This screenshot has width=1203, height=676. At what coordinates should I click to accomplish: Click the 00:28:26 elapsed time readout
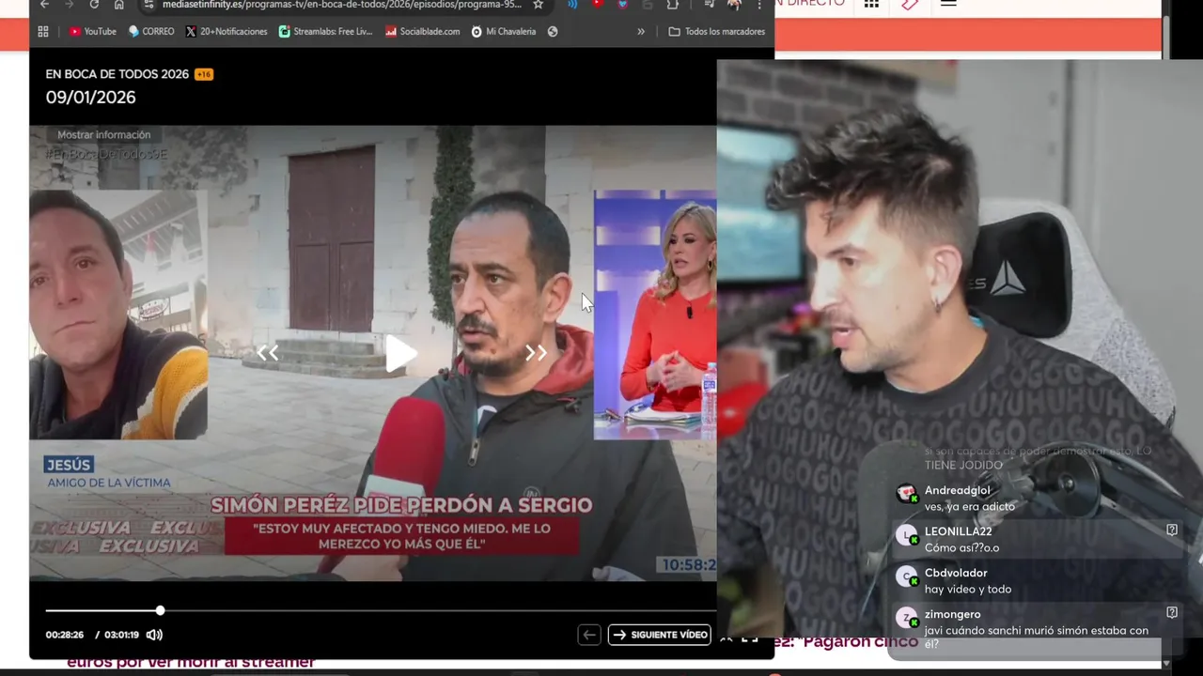click(65, 635)
